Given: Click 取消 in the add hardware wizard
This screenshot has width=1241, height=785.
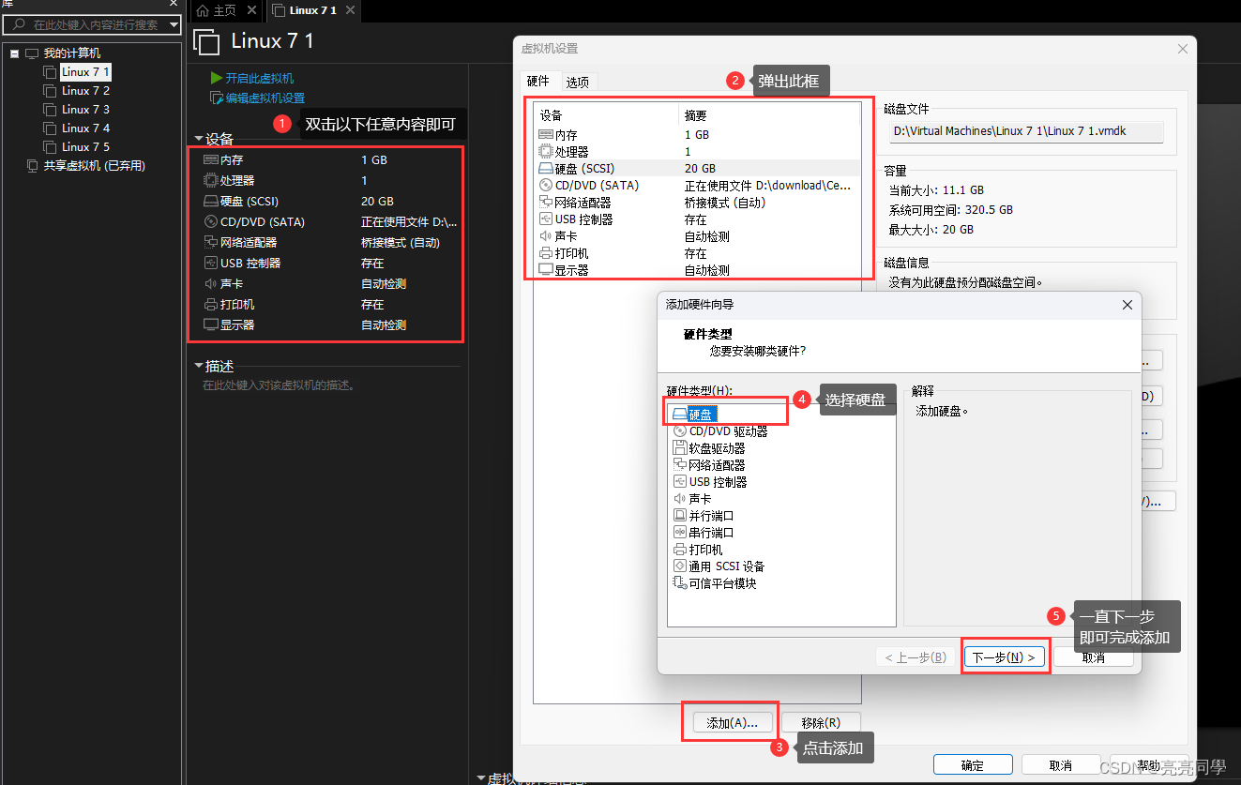Looking at the screenshot, I should (1093, 658).
